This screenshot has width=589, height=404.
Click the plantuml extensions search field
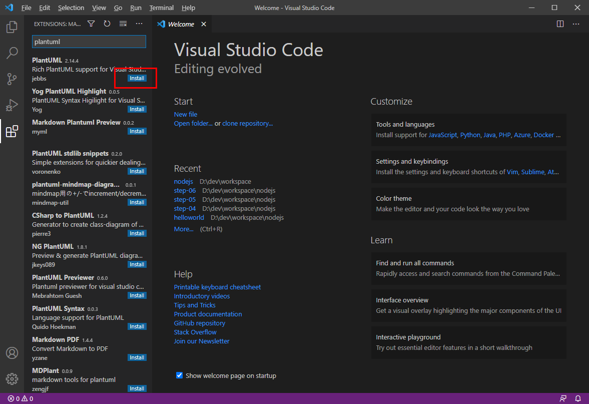[89, 42]
